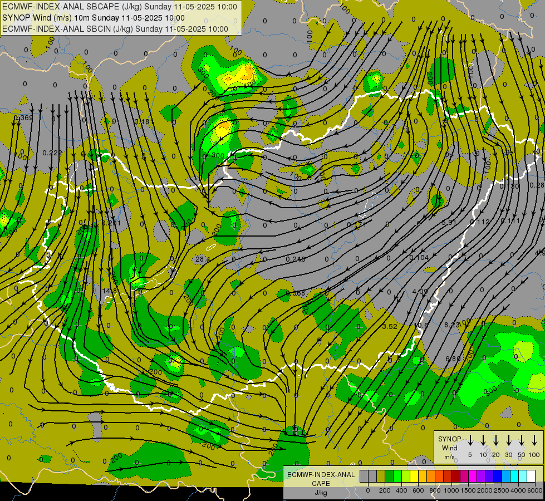This screenshot has width=545, height=501.
Task: Pick the olive swatch in CAPE legend
Action: coord(381,477)
